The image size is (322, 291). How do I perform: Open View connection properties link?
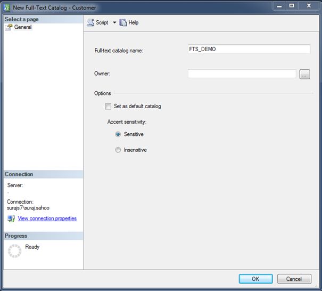(x=47, y=218)
